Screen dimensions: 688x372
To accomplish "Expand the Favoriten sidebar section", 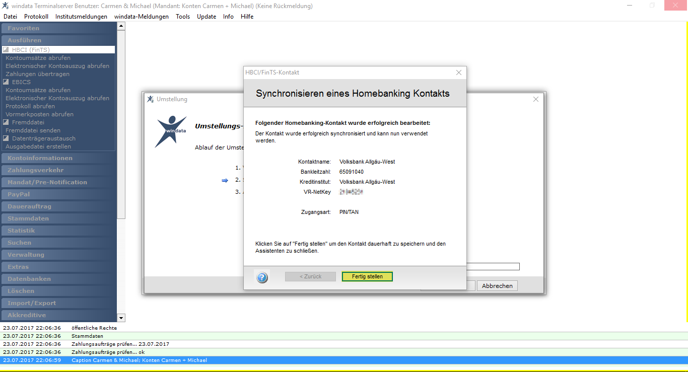I will (58, 28).
